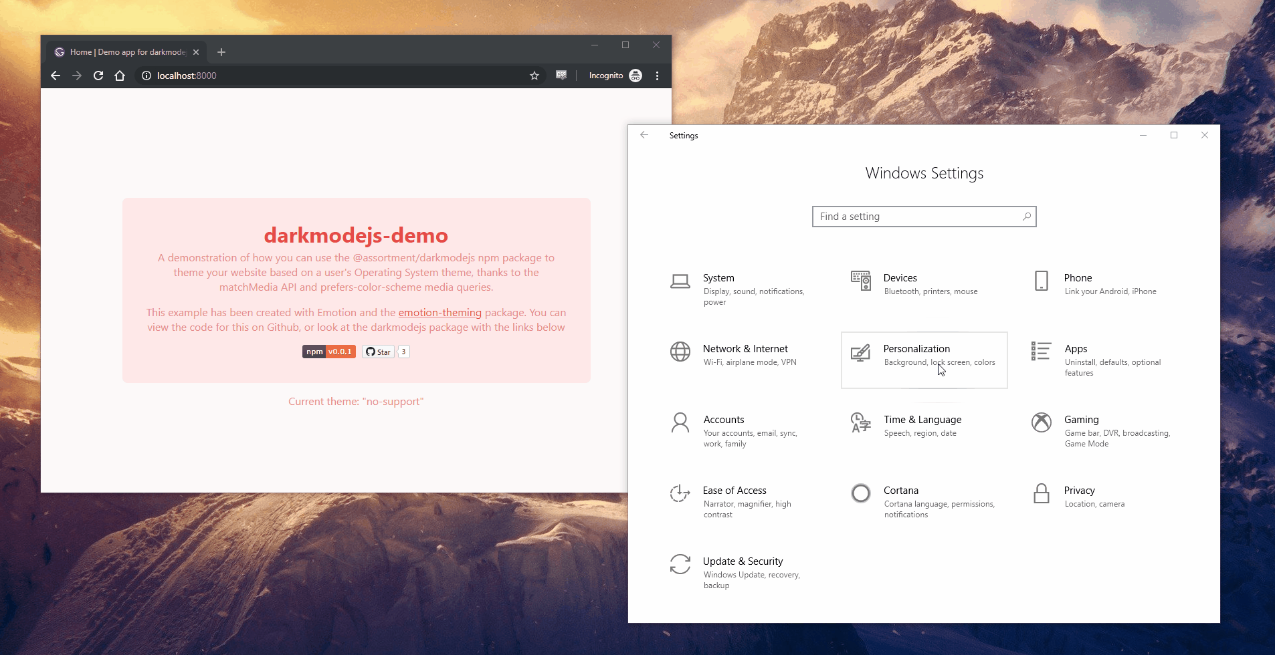The image size is (1275, 655).
Task: Open the Apps list icon
Action: click(x=1041, y=351)
